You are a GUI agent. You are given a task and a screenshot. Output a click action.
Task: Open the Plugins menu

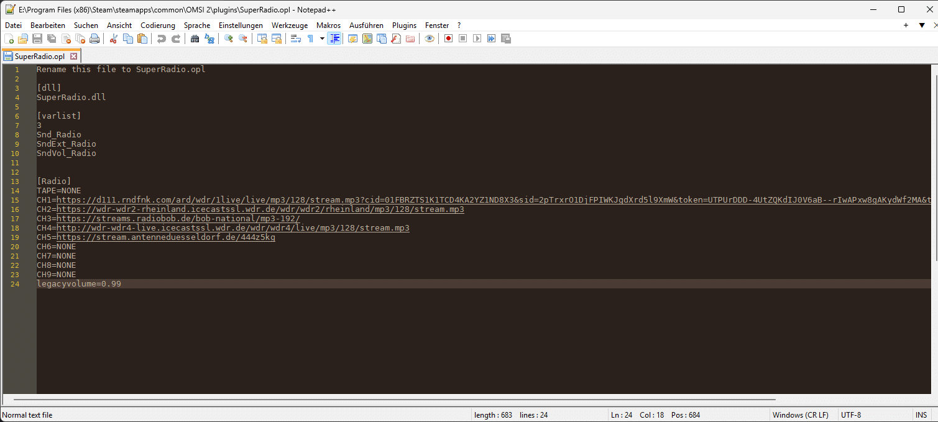point(404,25)
